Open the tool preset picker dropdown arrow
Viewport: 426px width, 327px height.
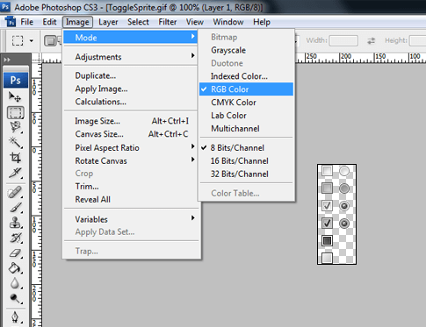32,41
